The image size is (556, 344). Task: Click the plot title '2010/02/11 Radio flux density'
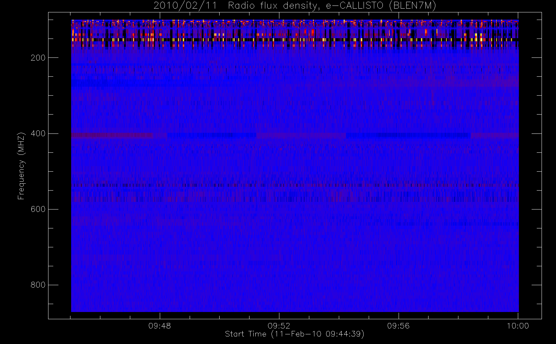point(295,6)
